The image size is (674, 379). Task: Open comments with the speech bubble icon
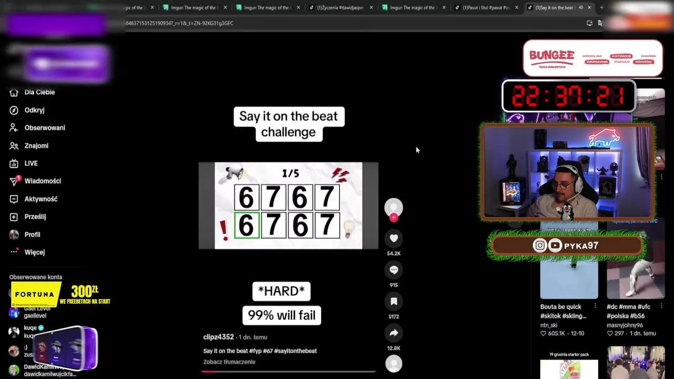pyautogui.click(x=393, y=270)
